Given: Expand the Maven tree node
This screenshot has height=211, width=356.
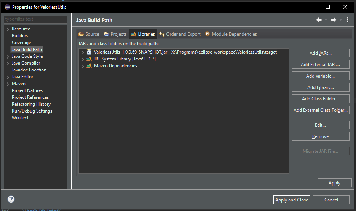Looking at the screenshot, I should pos(8,84).
